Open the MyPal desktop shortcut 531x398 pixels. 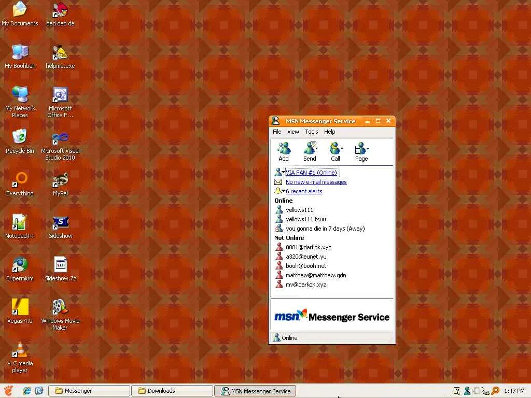pos(60,184)
